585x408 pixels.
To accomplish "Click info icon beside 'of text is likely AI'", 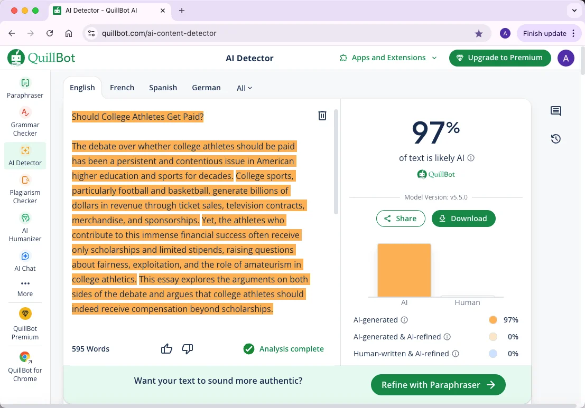I will click(x=471, y=158).
